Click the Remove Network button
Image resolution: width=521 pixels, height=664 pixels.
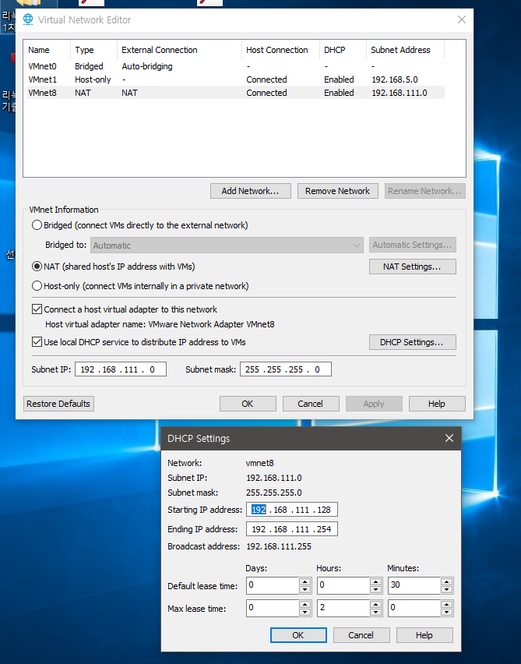tap(337, 191)
